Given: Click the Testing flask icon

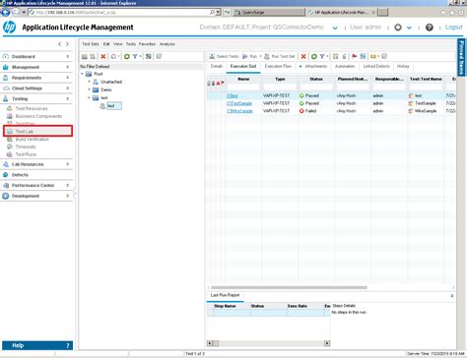Looking at the screenshot, I should click(6, 98).
